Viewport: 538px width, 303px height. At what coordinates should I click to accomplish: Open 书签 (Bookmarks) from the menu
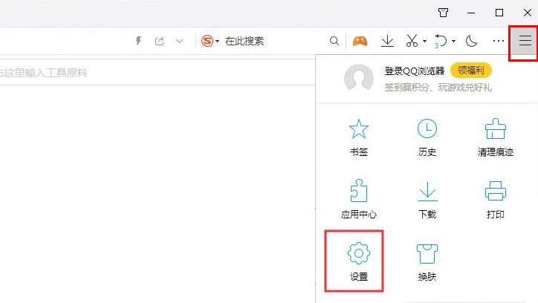(x=359, y=138)
